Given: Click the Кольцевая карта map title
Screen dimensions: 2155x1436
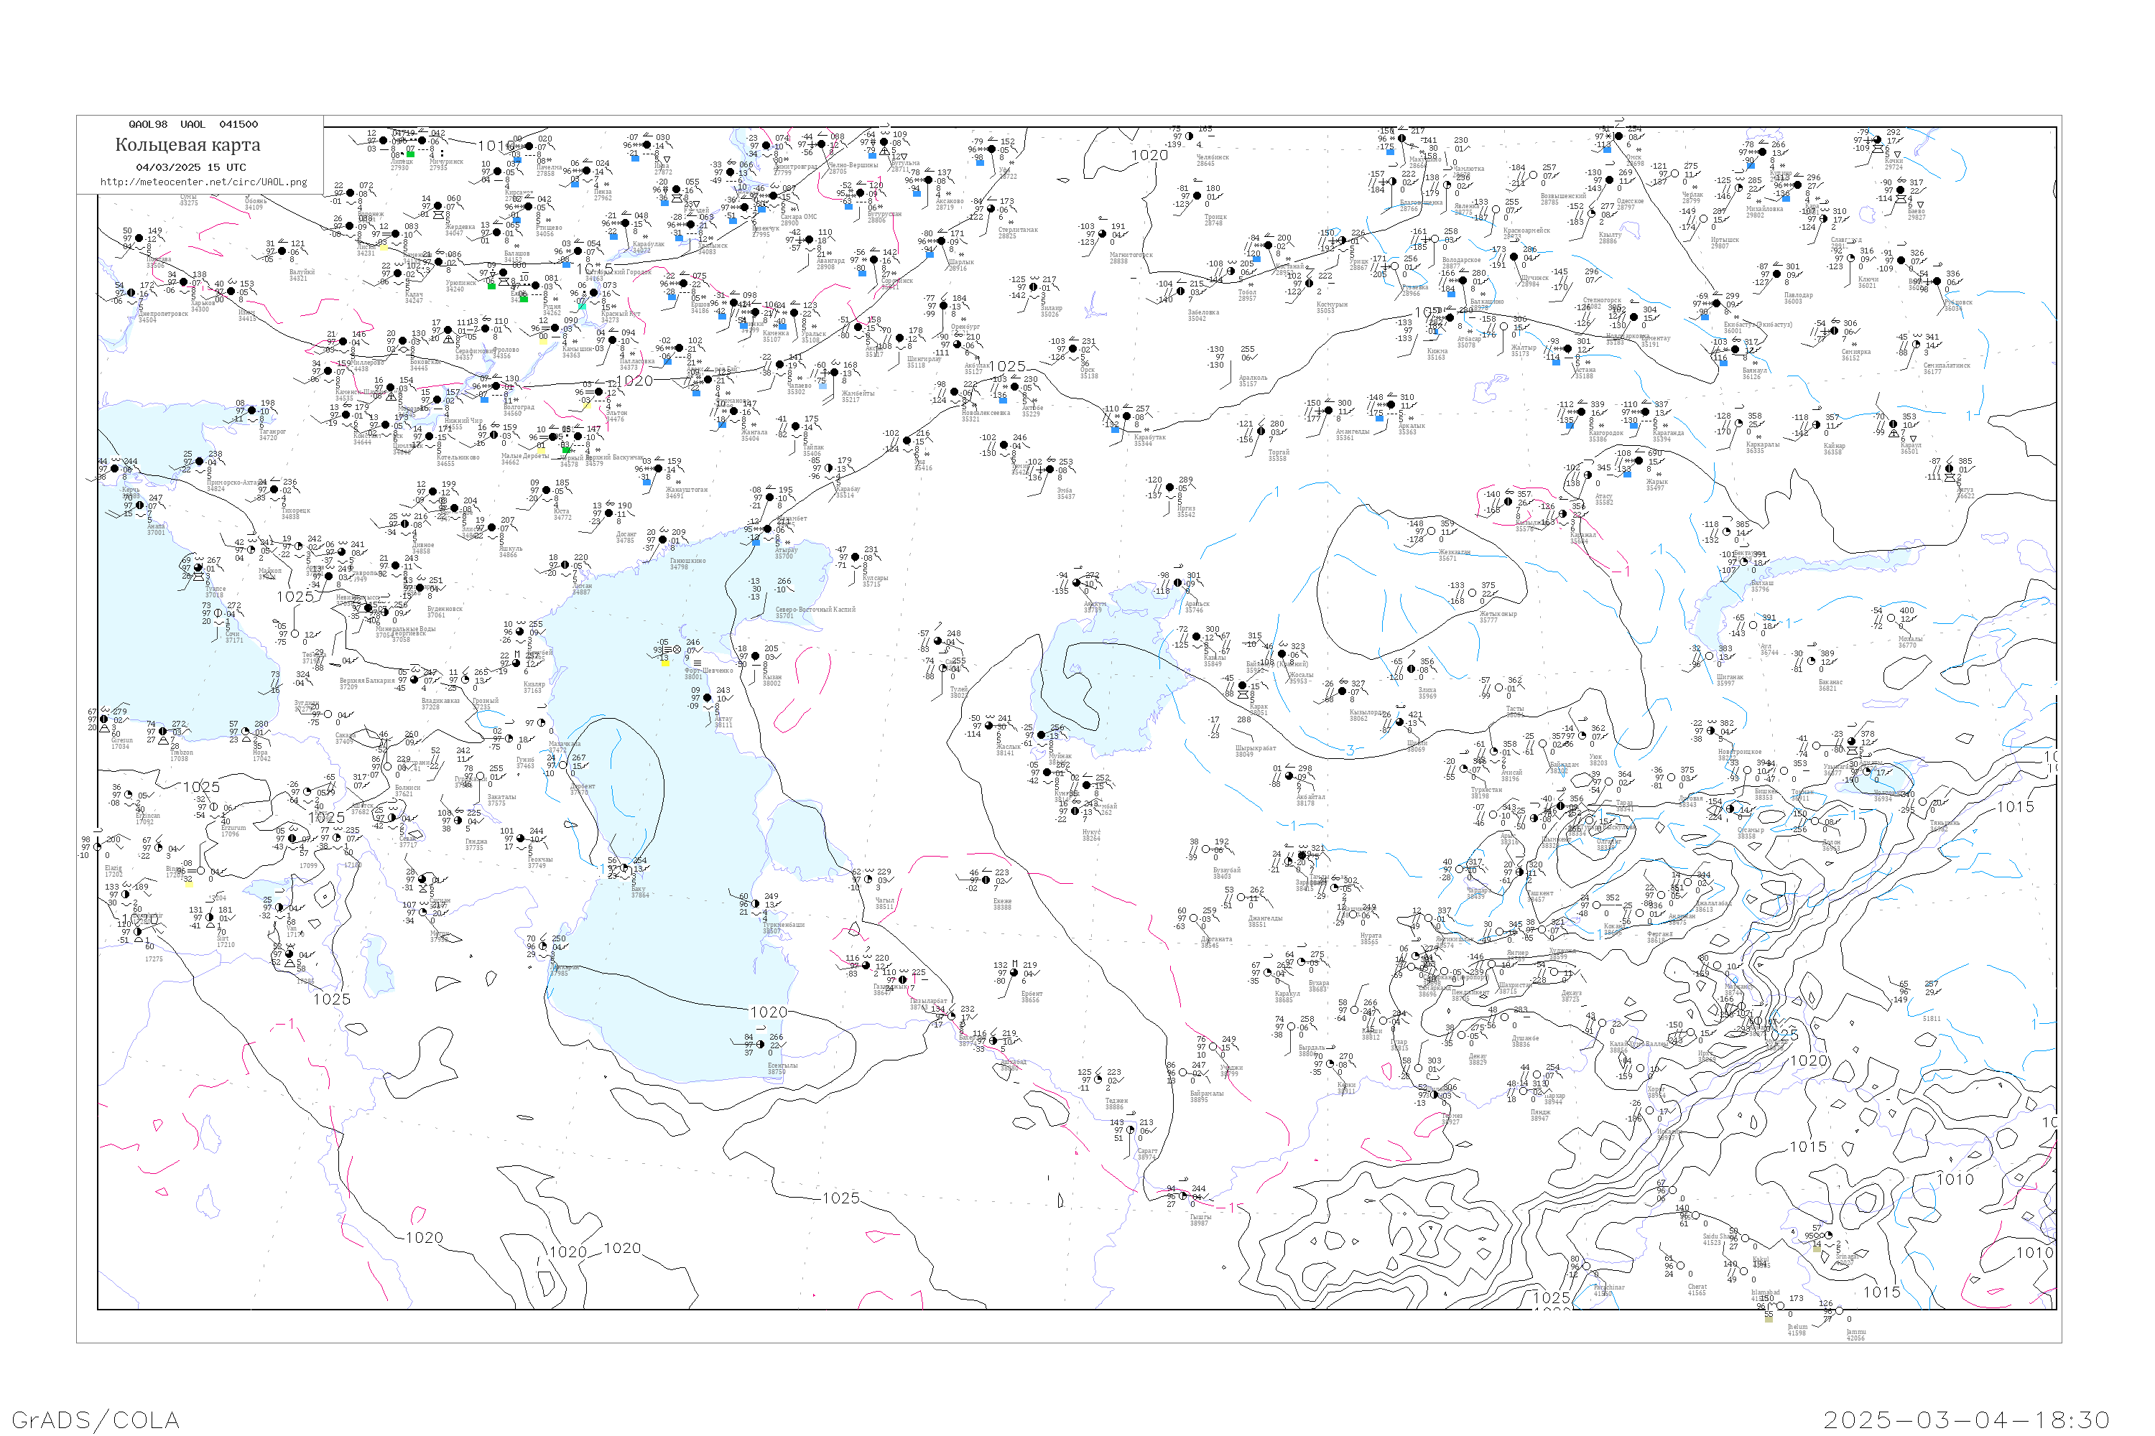Looking at the screenshot, I should click(187, 145).
